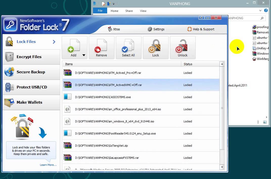Open View tab in VANPHONG Explorer window
271x179 pixels.
tap(143, 11)
